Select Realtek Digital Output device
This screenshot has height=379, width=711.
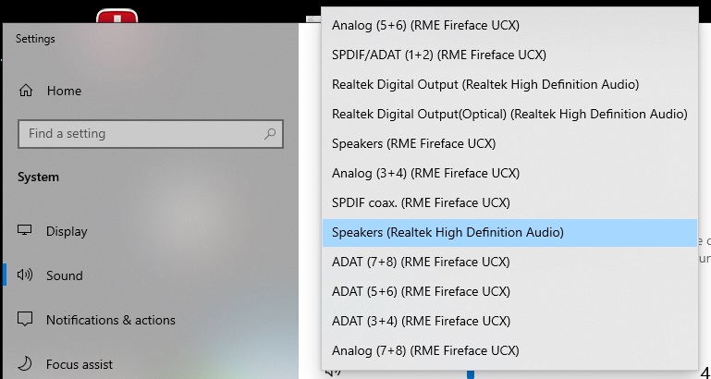tap(484, 84)
